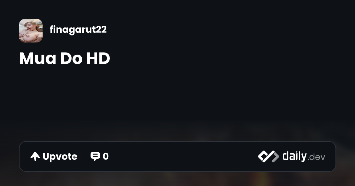The height and width of the screenshot is (186, 355).
Task: Click the blurred footer image below the bar
Action: pos(177,179)
